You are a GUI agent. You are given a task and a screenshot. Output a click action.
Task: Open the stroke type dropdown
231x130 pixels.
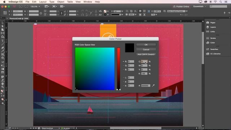(x=122, y=15)
